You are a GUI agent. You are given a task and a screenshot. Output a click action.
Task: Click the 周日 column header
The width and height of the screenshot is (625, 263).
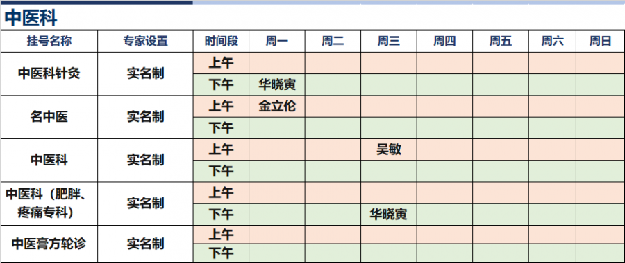(600, 41)
